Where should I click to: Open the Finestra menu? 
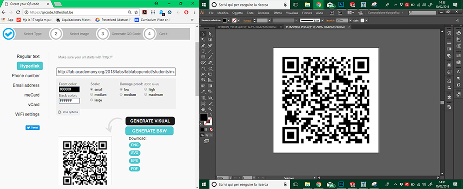[307, 13]
